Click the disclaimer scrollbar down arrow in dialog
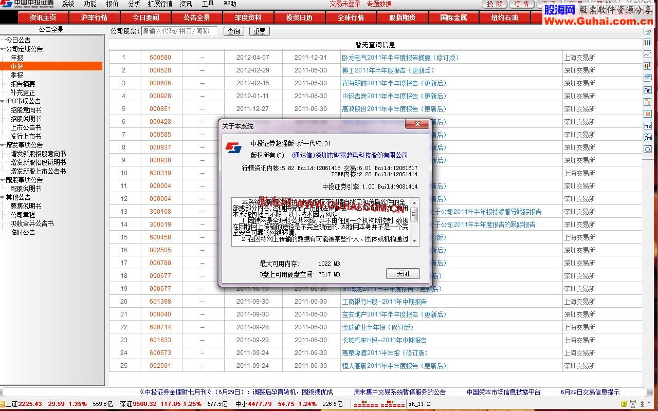Viewport: 658px width, 411px height. coord(415,242)
